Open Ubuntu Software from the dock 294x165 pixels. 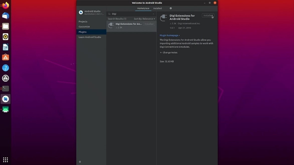(x=6, y=57)
